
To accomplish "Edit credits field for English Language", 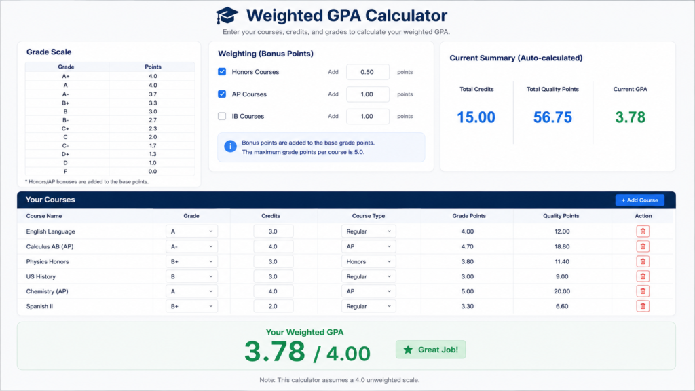I will 273,231.
